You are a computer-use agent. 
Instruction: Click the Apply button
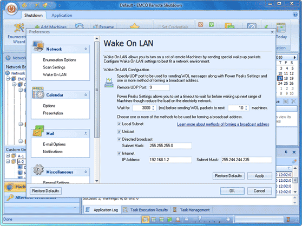coord(259,176)
